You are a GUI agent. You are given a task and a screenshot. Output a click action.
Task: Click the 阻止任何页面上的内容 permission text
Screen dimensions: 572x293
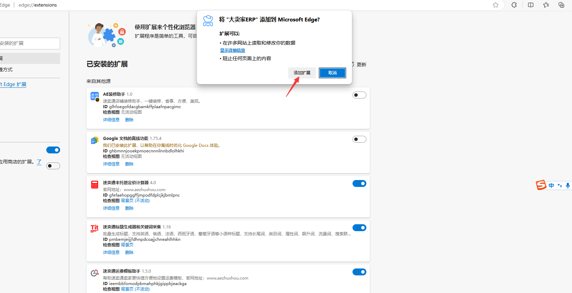click(247, 58)
